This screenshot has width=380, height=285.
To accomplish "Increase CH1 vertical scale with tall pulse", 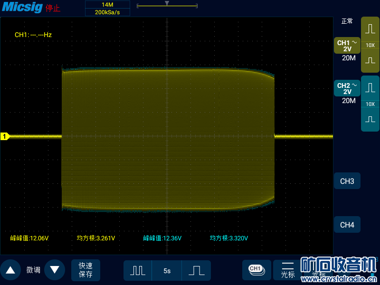I will (x=370, y=29).
